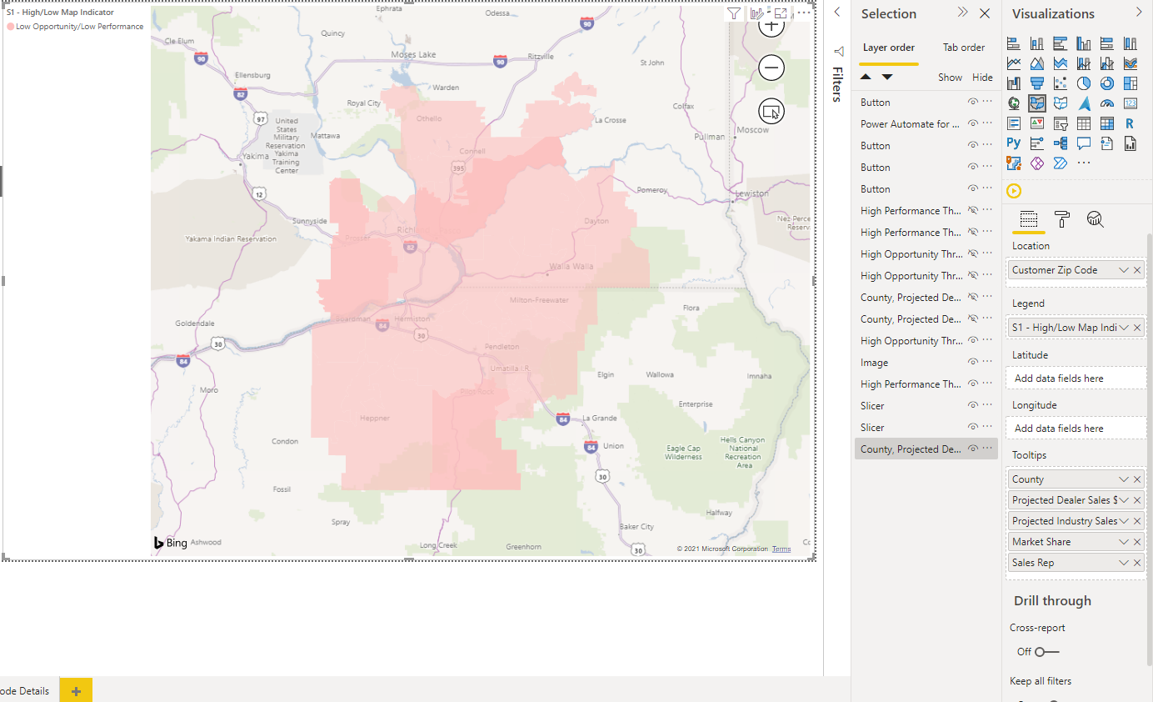The image size is (1153, 702).
Task: Collapse the Visualizations pane chevron
Action: [x=1139, y=13]
